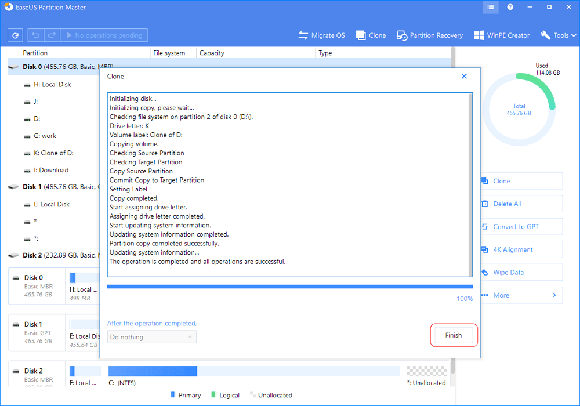Screen dimensions: 580x406
Task: Click the Primary legend color swatch
Action: [172, 395]
